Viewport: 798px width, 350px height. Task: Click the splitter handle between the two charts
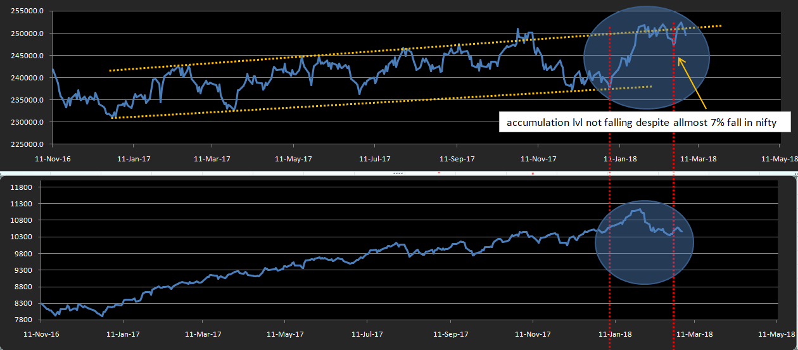399,173
